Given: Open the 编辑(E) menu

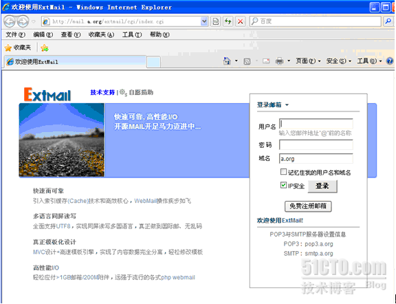Looking at the screenshot, I should pos(43,34).
